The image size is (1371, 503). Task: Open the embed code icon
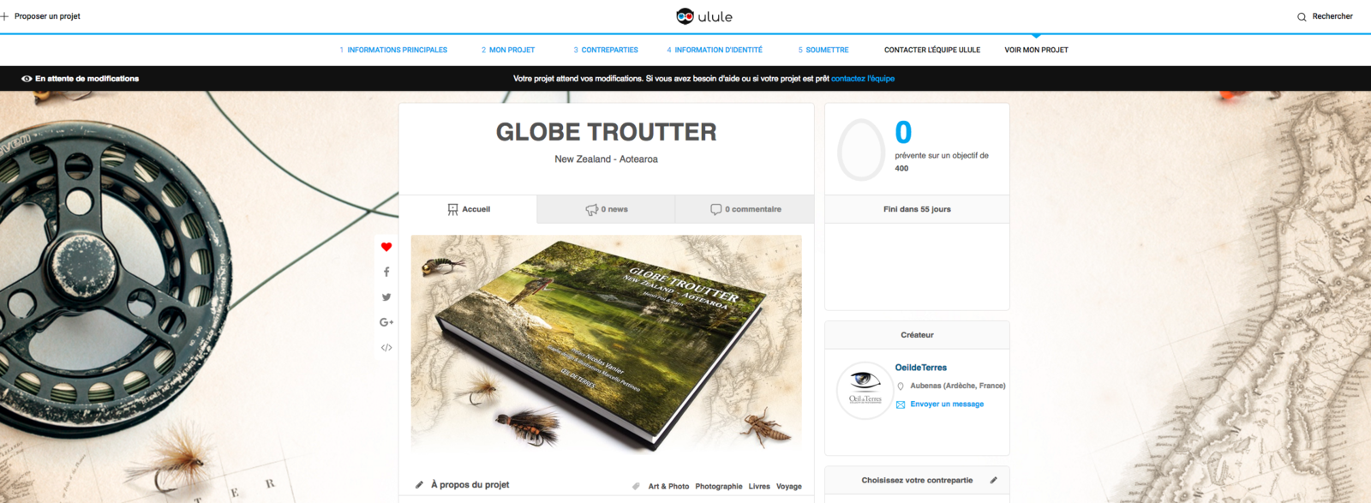click(386, 348)
